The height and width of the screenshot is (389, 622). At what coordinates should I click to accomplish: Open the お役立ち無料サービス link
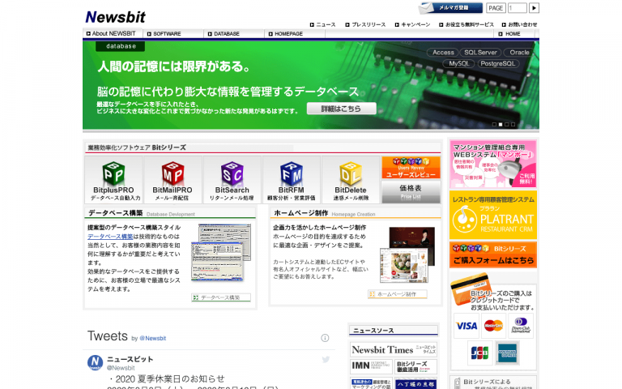coord(466,24)
